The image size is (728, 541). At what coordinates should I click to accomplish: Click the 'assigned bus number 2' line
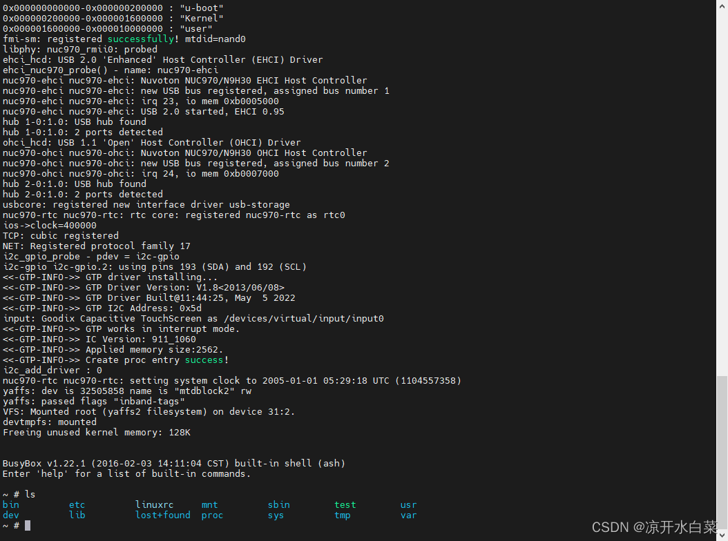[196, 164]
